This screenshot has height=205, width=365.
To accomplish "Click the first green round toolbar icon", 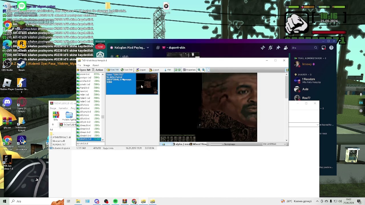I will (x=176, y=70).
